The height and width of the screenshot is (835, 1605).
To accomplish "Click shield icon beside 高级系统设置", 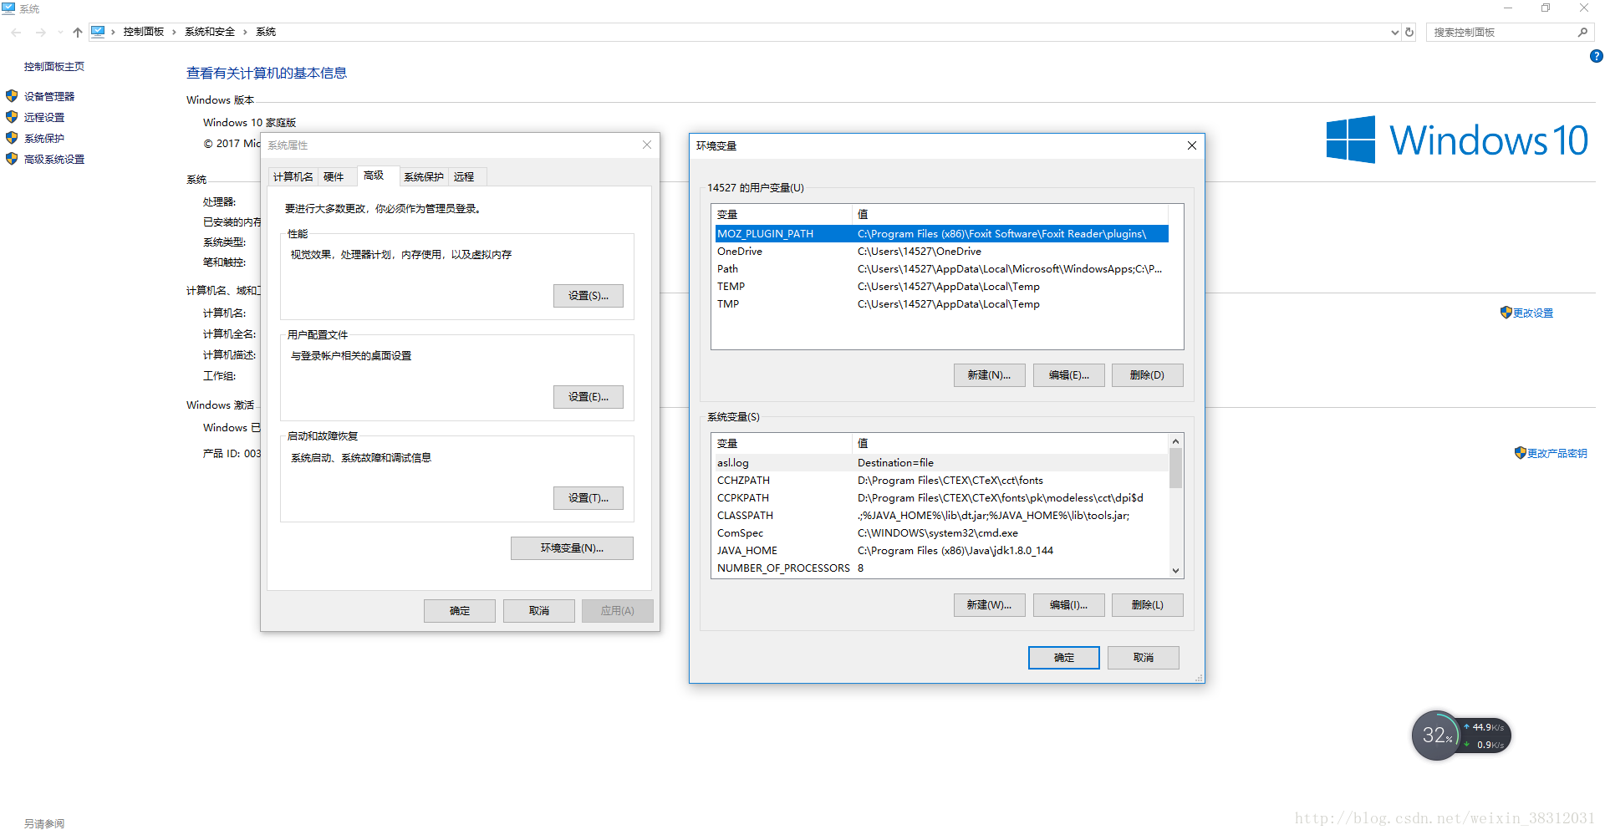I will click(12, 159).
